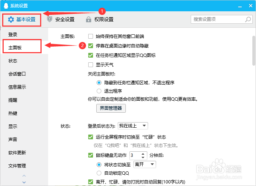Select 隐藏到任务栏通知区域 radio option
This screenshot has width=256, height=186.
tap(99, 83)
